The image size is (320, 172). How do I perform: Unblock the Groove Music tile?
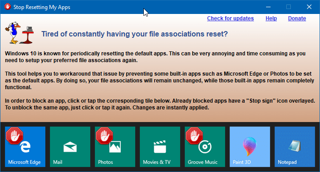click(205, 147)
